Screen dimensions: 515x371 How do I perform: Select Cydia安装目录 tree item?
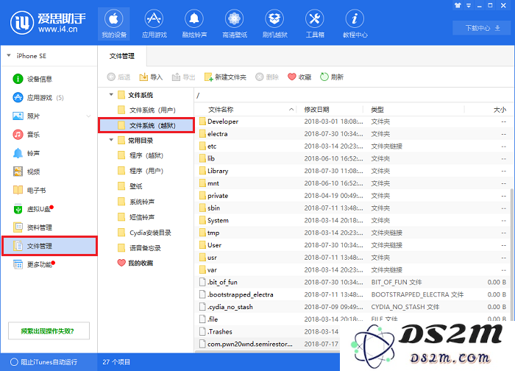[x=144, y=233]
